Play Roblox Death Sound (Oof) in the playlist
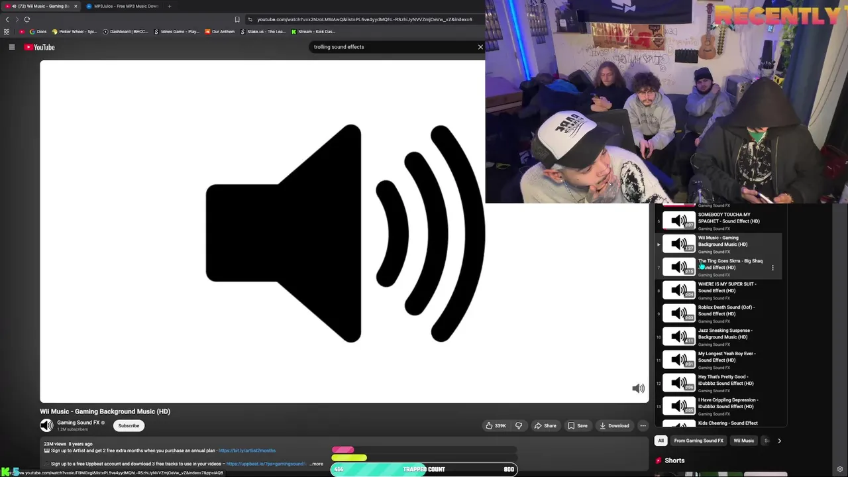 [720, 313]
